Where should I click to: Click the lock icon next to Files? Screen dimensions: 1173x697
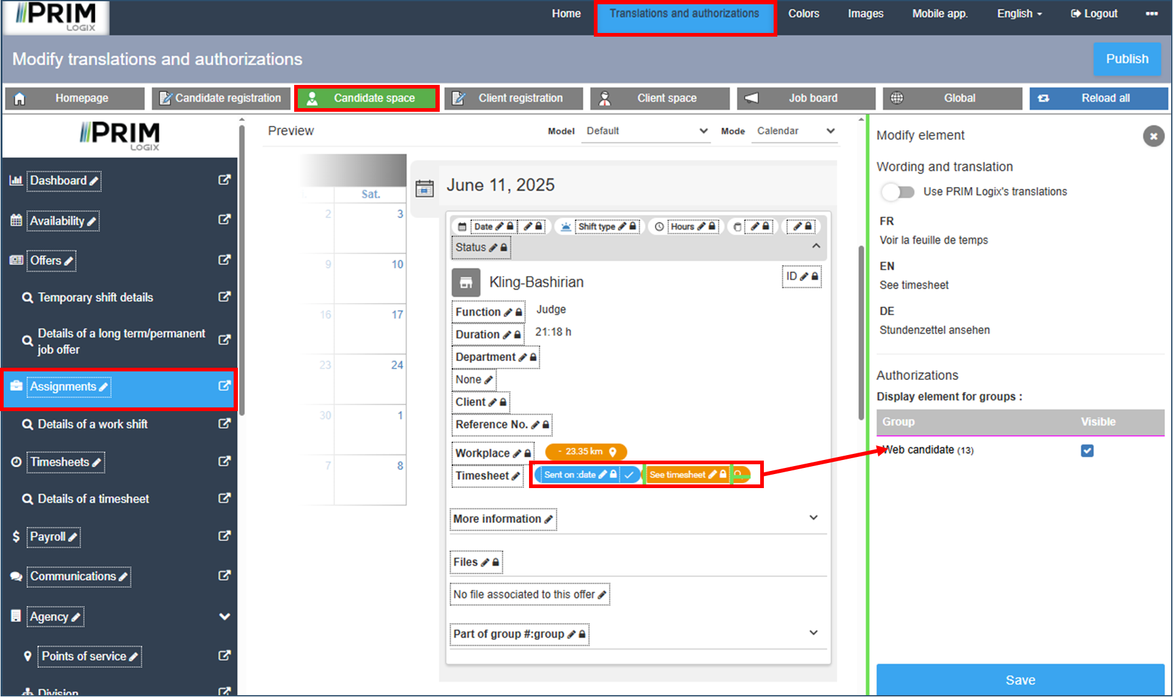(x=495, y=562)
